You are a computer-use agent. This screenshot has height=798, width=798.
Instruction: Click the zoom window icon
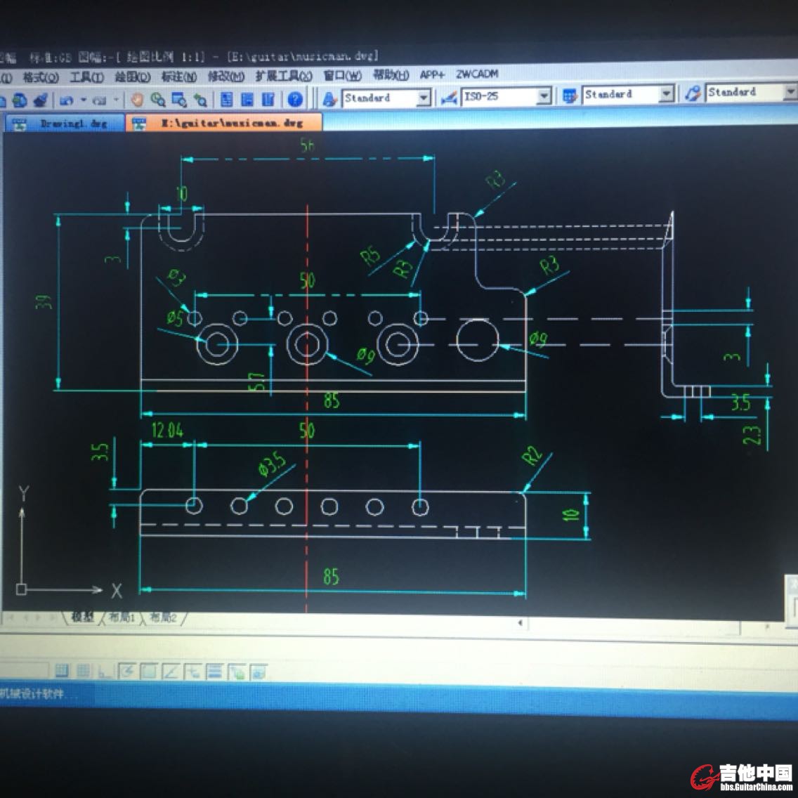[179, 100]
